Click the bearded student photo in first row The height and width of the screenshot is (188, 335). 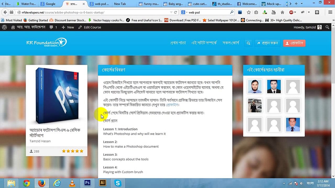(255, 86)
